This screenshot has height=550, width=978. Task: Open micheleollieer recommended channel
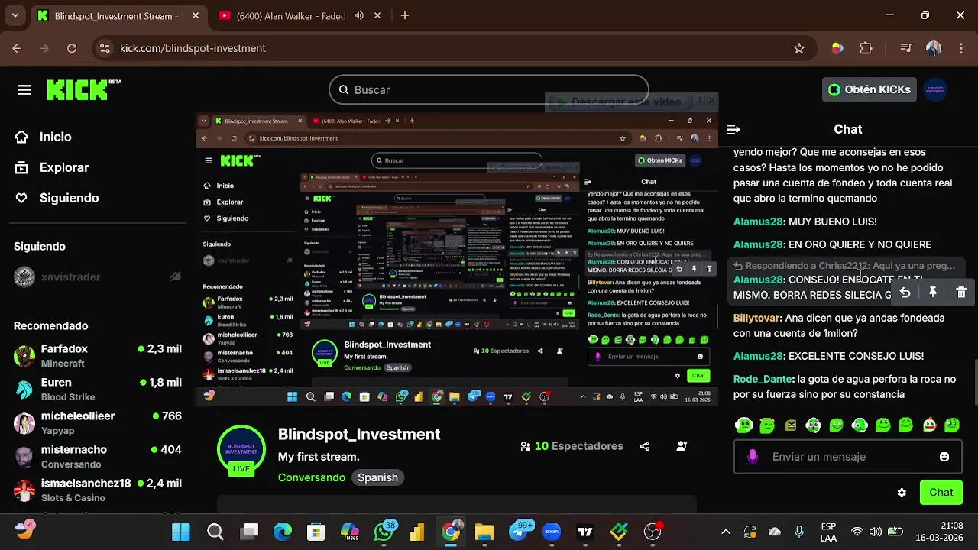point(99,423)
